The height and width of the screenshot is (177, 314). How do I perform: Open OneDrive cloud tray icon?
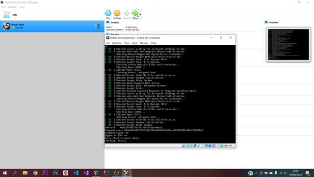tap(271, 173)
